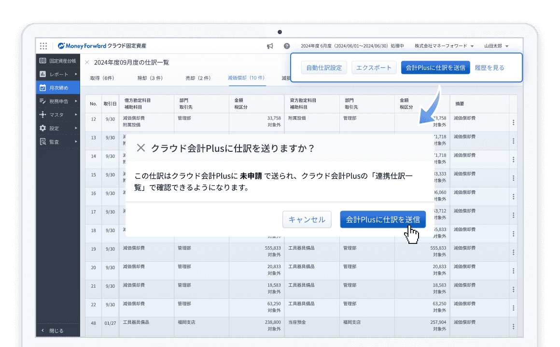Image resolution: width=560 pixels, height=347 pixels.
Task: Click キャンセル in the dialog
Action: click(307, 219)
